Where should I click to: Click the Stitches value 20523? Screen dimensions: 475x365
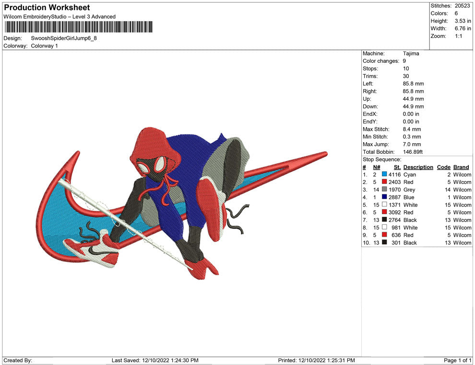point(462,6)
